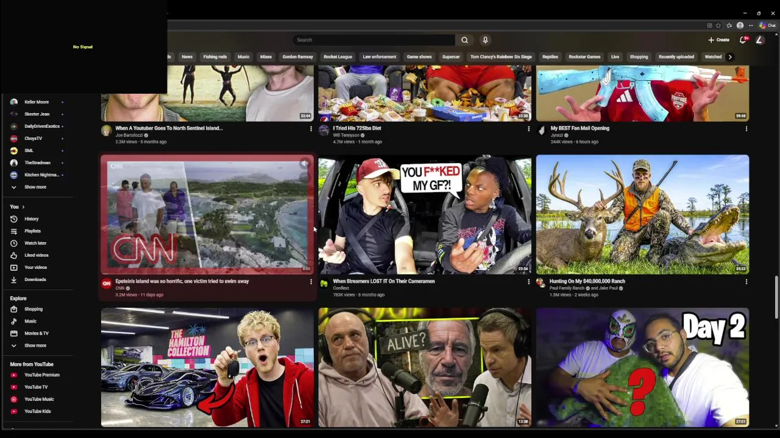Select the Gordon Ramsay chip

[x=298, y=57]
